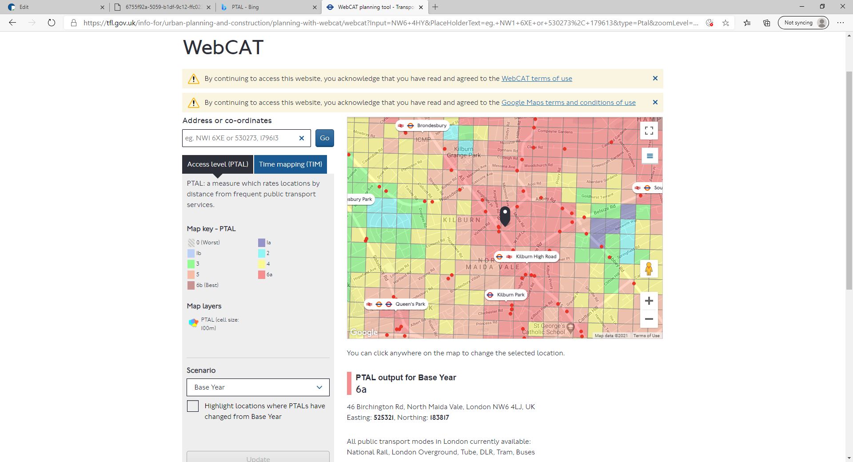Screen dimensions: 853x462
Task: Click the Queen's Park station label
Action: click(396, 304)
